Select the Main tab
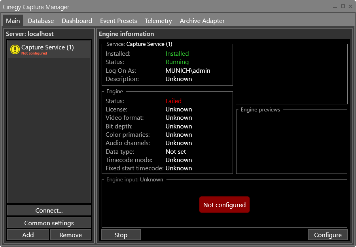Image resolution: width=356 pixels, height=247 pixels. (x=13, y=21)
